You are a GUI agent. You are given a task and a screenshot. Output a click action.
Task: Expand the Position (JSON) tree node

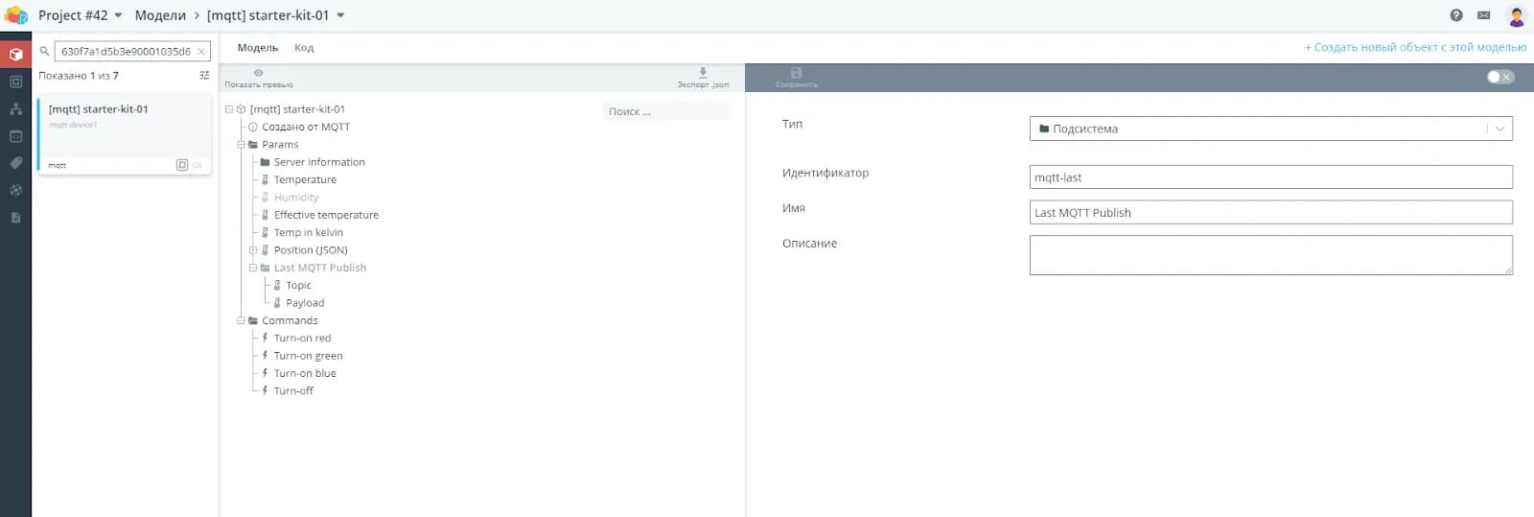pyautogui.click(x=253, y=250)
